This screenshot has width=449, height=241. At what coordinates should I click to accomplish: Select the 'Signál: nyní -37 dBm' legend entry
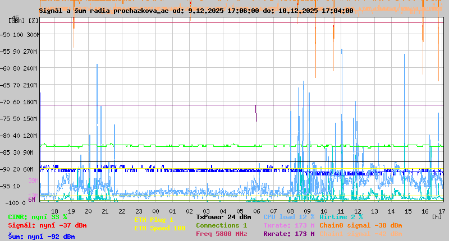coord(47,225)
